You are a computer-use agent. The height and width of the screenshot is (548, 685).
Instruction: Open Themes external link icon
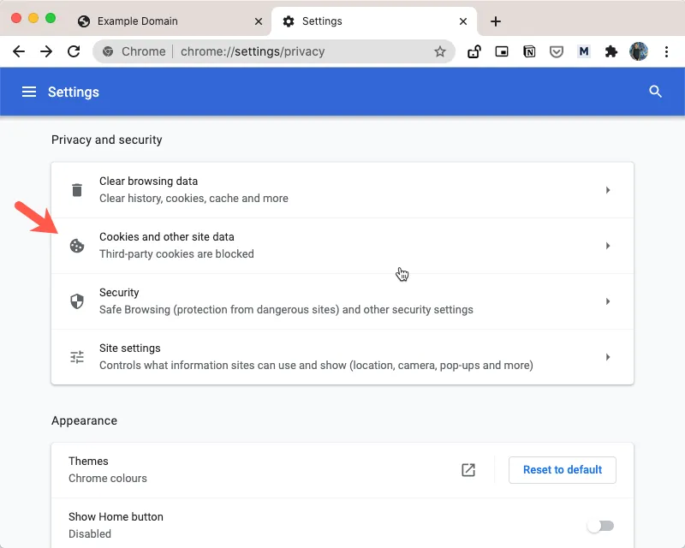[x=468, y=469]
